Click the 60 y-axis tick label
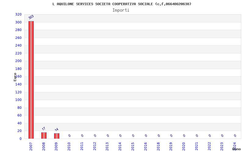The width and height of the screenshot is (244, 152). click(x=20, y=116)
